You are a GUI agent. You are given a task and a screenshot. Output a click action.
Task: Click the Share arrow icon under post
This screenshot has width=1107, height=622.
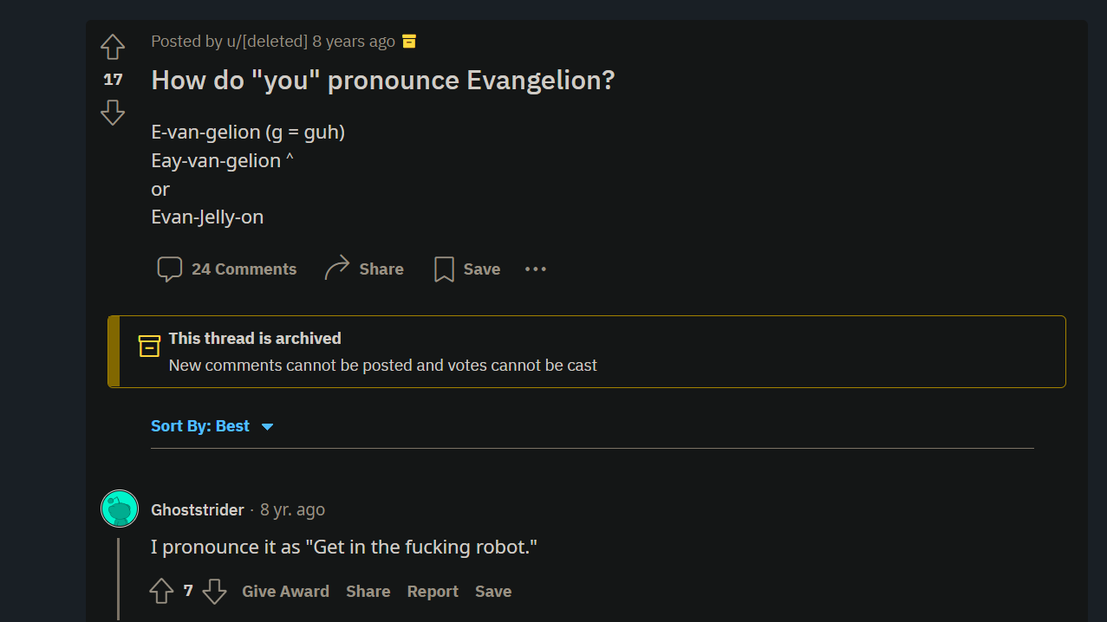(337, 269)
